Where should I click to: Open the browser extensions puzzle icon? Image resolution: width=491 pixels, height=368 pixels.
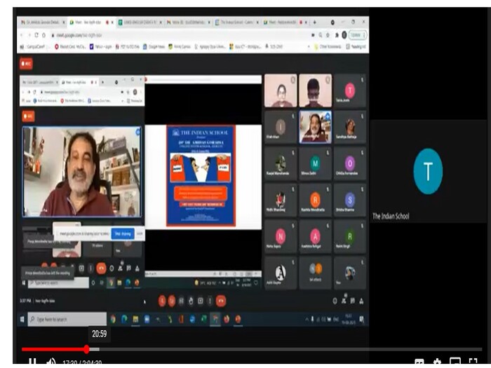[x=336, y=35]
